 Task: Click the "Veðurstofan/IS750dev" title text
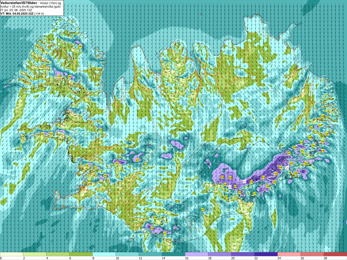pos(19,2)
